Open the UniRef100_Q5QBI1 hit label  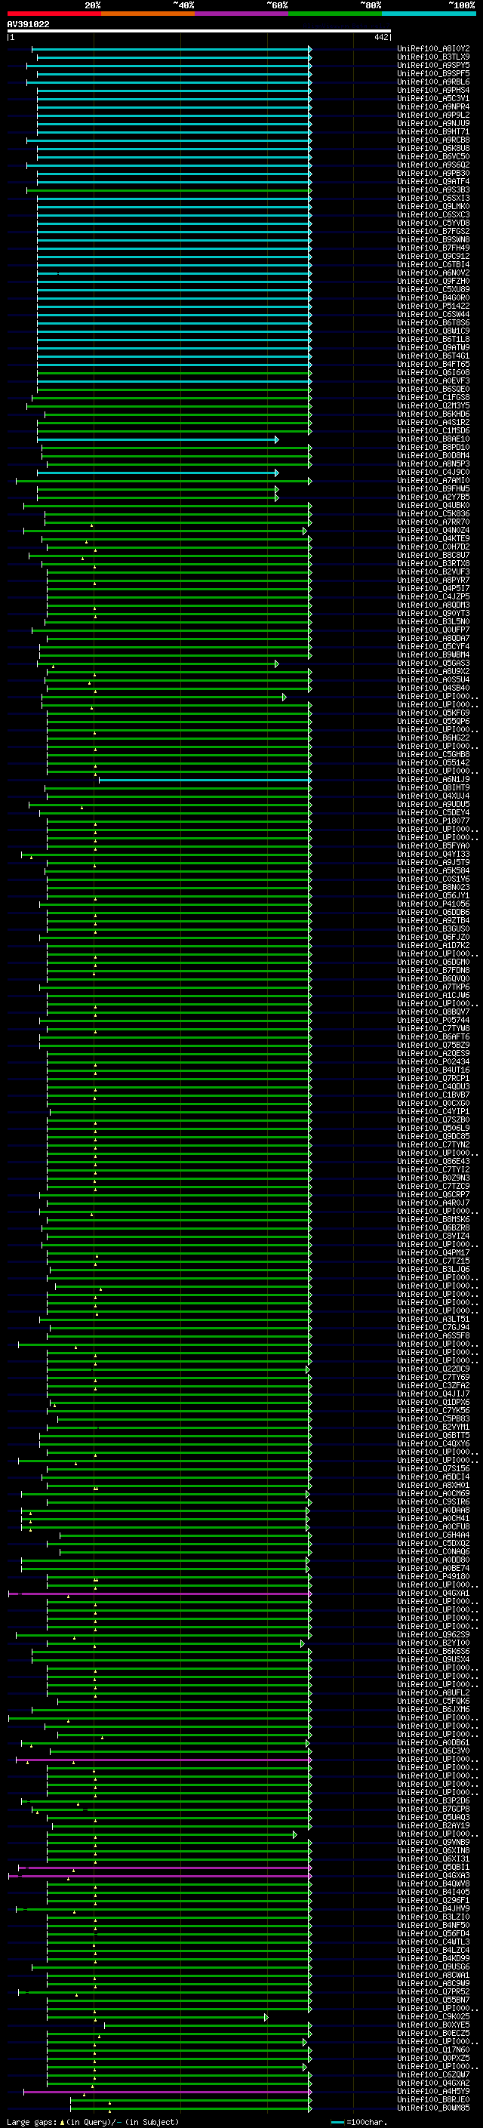(433, 1867)
